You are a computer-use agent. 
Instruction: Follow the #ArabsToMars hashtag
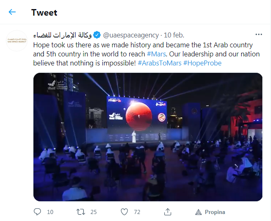(159, 63)
